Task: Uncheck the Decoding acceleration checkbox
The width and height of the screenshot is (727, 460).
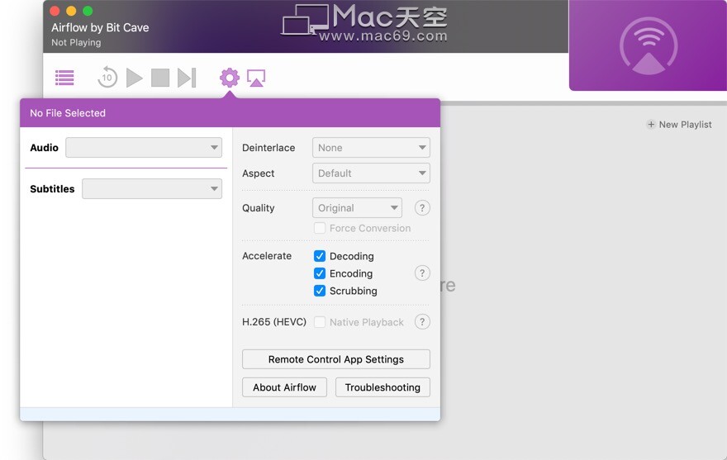Action: pyautogui.click(x=320, y=256)
